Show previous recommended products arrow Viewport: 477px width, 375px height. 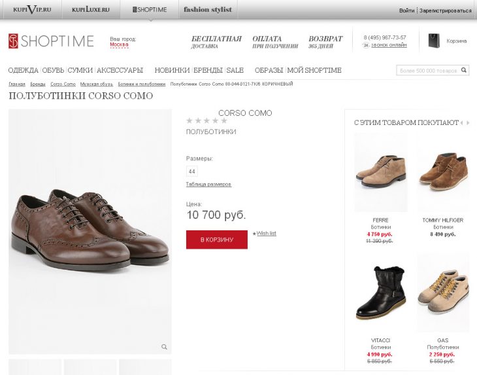click(461, 122)
